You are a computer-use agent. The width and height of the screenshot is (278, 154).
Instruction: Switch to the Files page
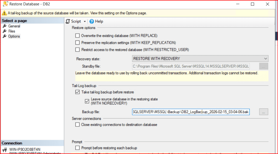(12, 31)
